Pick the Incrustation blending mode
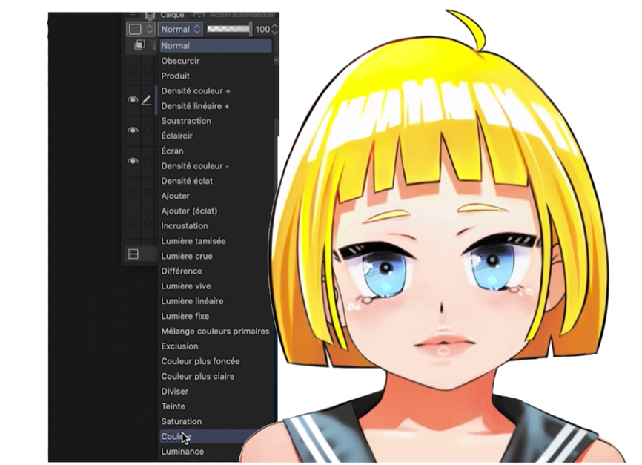 (185, 226)
